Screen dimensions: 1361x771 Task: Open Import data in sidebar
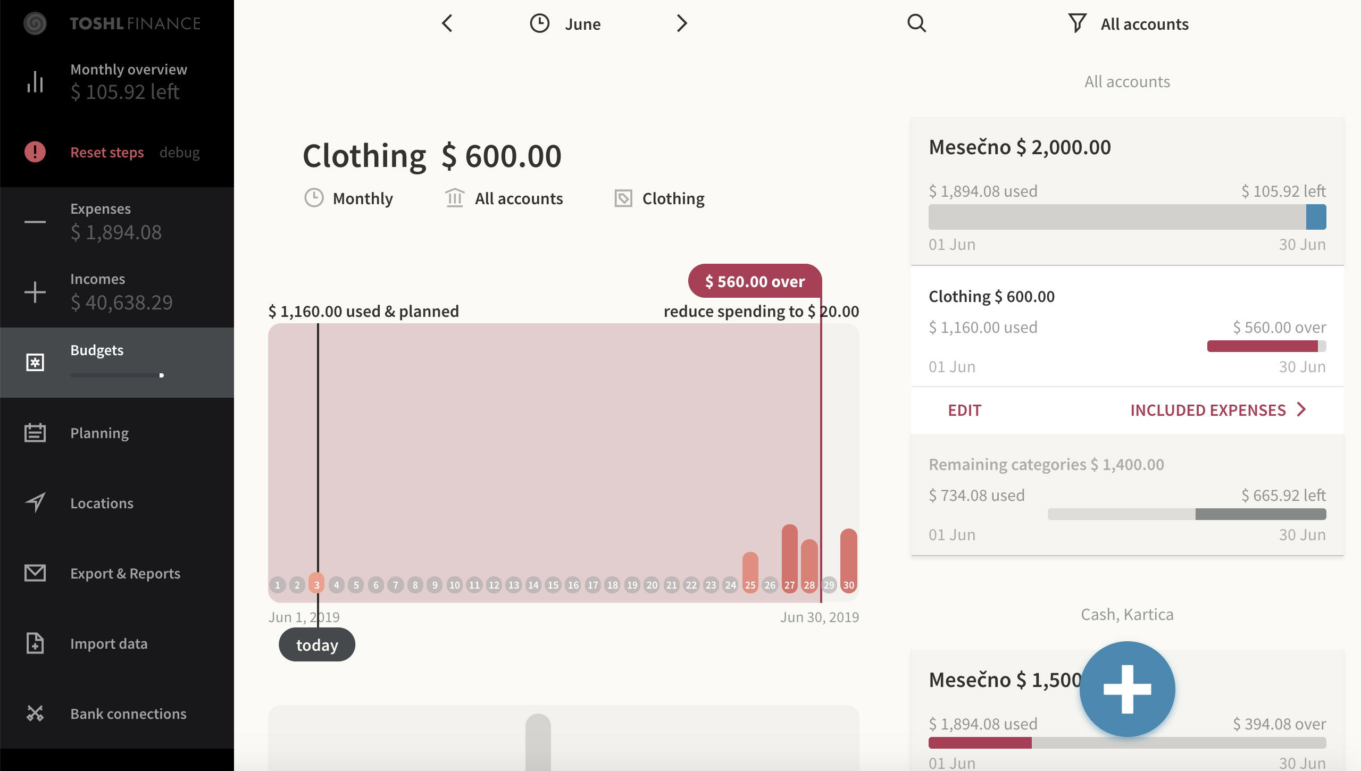click(x=108, y=643)
